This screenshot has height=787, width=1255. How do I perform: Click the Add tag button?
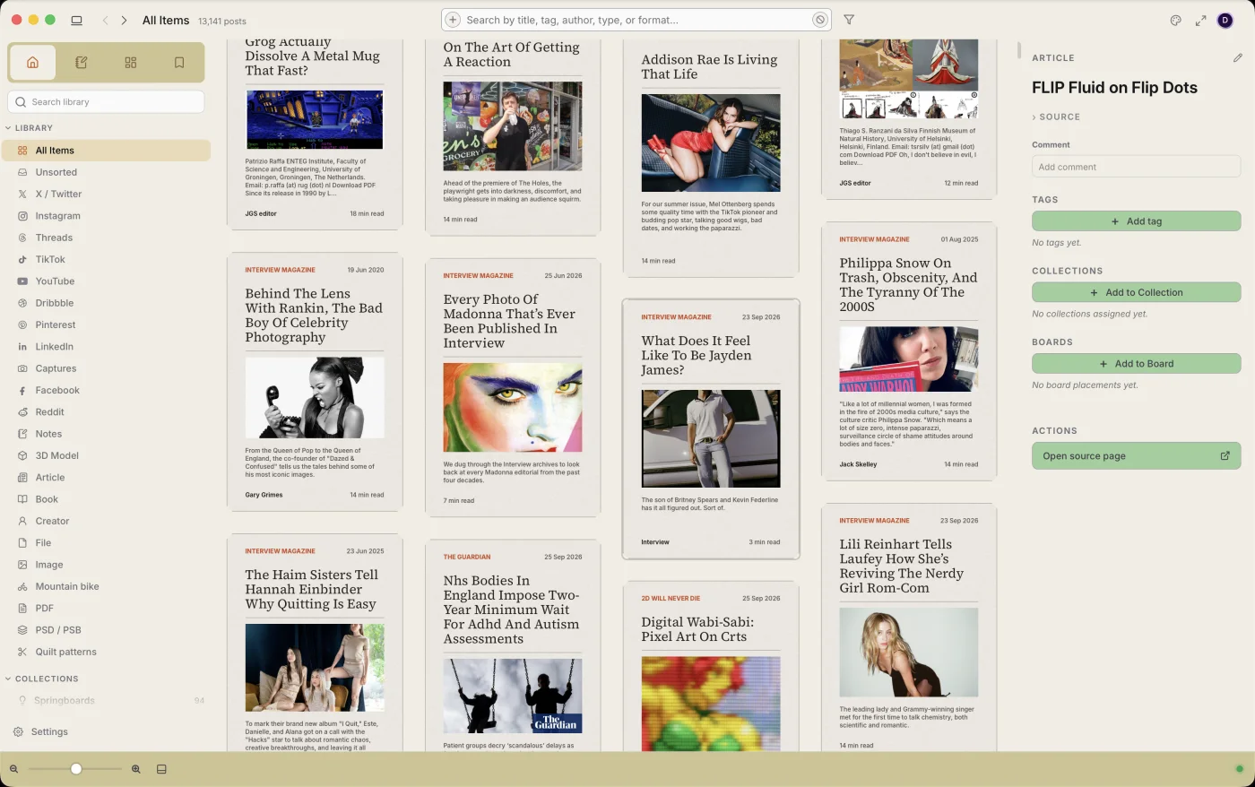coord(1136,221)
